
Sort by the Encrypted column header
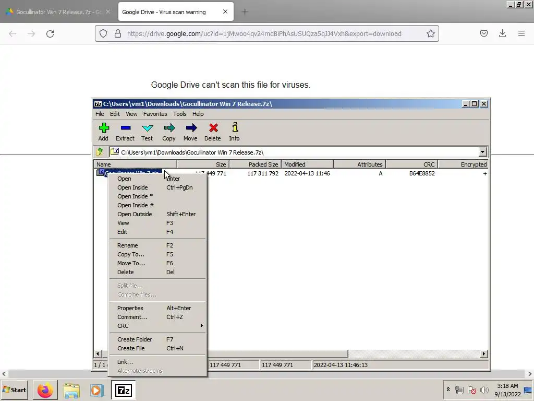[463, 164]
